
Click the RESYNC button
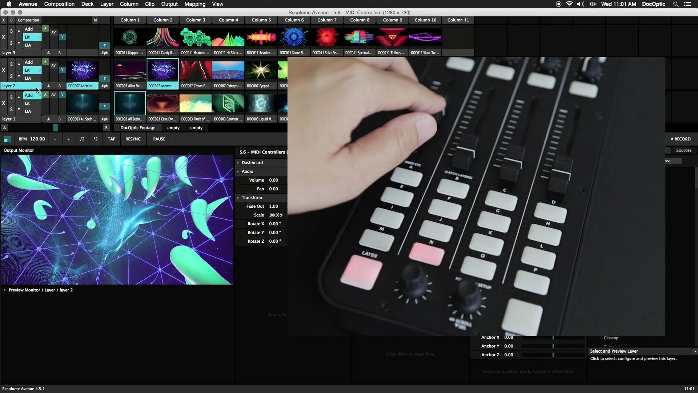pyautogui.click(x=133, y=139)
